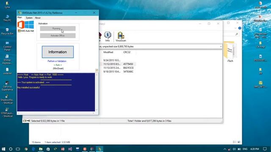Open the Control Panel desktop shortcut

(x=7, y=46)
